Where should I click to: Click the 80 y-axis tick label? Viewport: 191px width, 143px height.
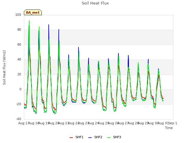[19, 30]
